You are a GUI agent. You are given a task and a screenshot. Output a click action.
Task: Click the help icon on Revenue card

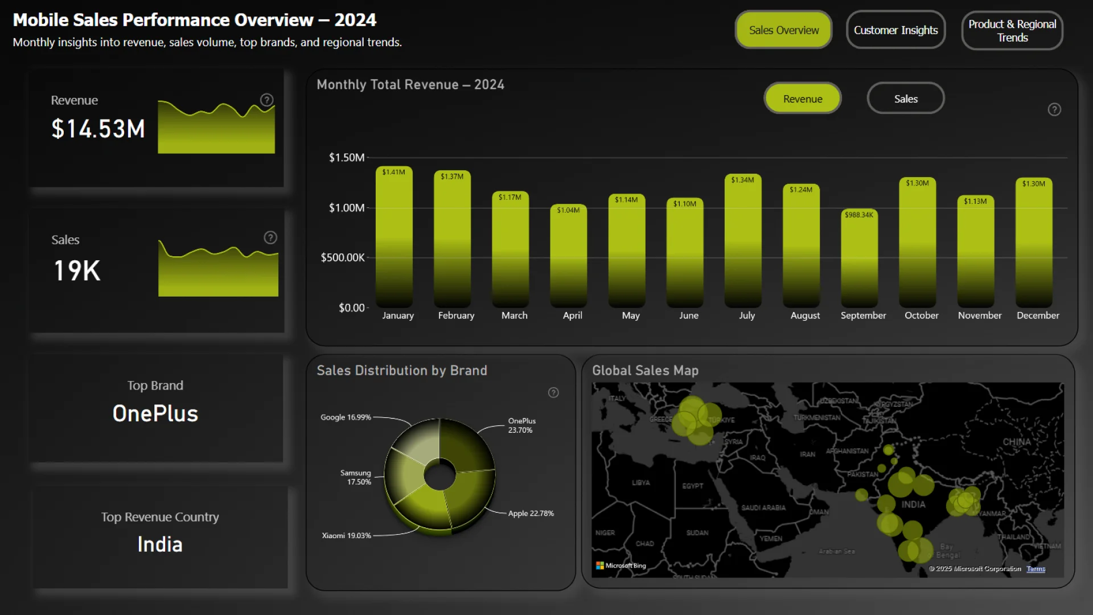click(x=266, y=100)
